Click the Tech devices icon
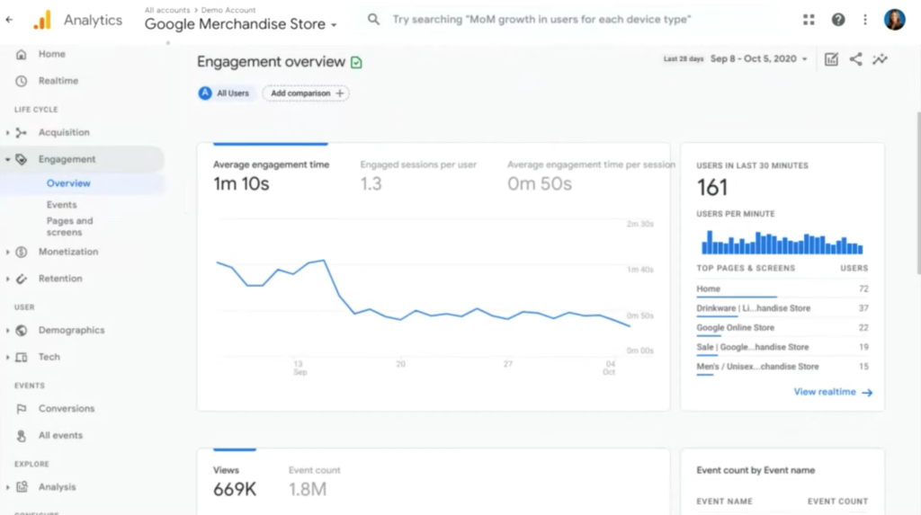Image resolution: width=921 pixels, height=515 pixels. point(22,357)
